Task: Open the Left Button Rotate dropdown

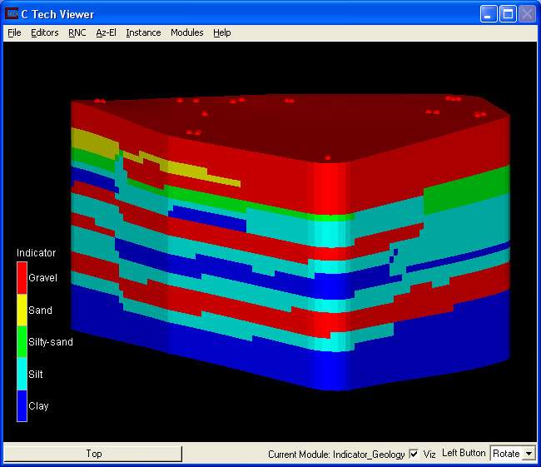Action: [x=527, y=454]
